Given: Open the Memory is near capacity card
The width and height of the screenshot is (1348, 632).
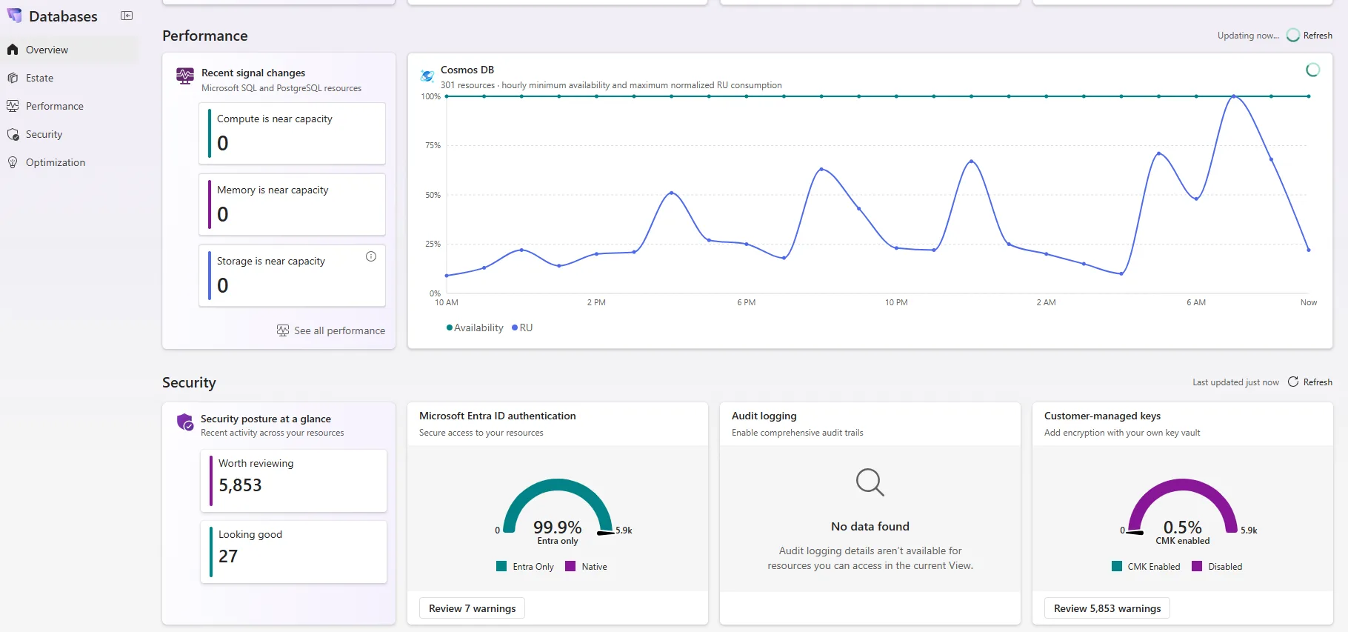Looking at the screenshot, I should 293,204.
